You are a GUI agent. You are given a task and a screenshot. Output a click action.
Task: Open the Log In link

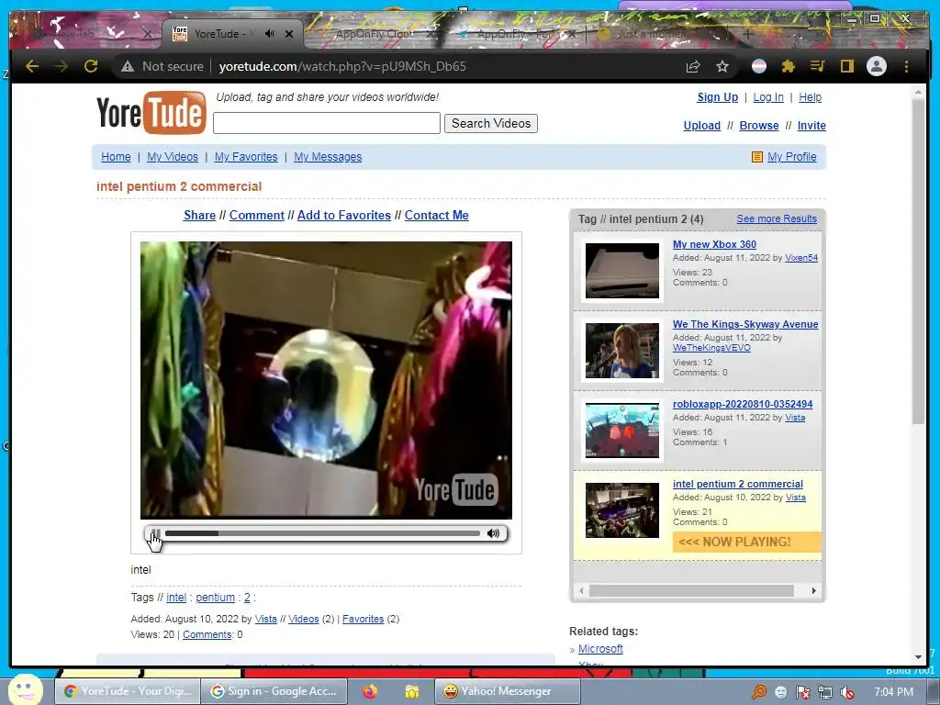(x=768, y=97)
